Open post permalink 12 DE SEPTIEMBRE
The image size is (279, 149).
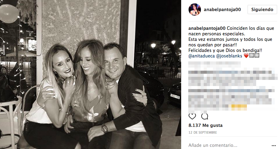pyautogui.click(x=203, y=132)
